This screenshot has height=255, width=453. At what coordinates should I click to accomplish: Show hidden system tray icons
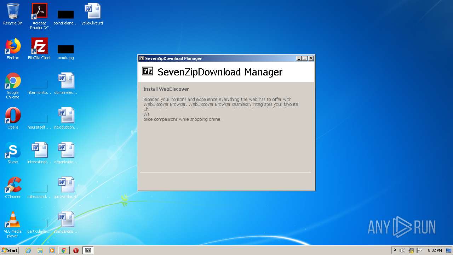(x=395, y=250)
